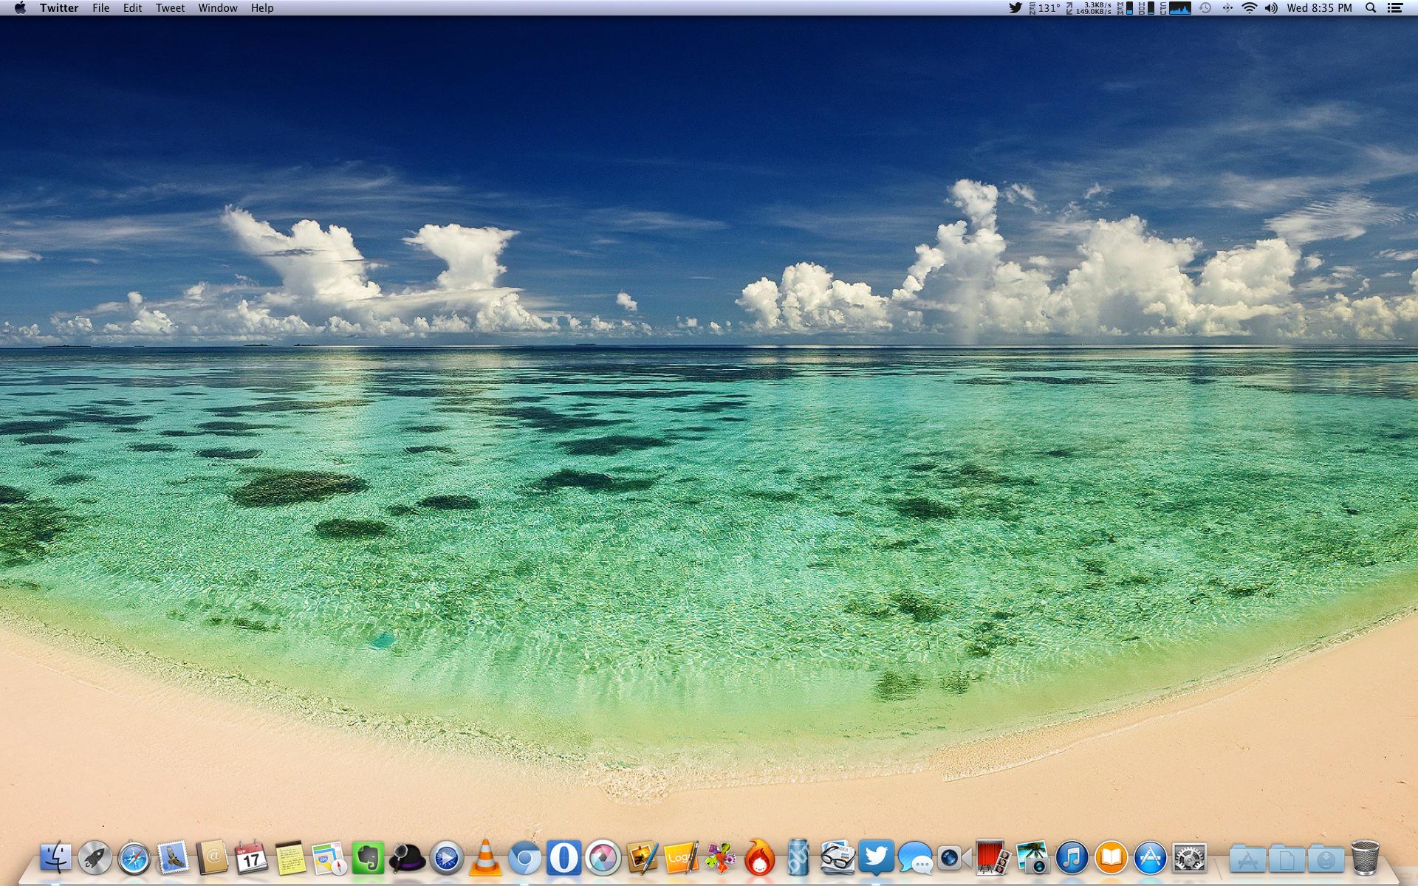Open Photo Booth from the dock
Viewport: 1418px width, 886px height.
point(993,858)
